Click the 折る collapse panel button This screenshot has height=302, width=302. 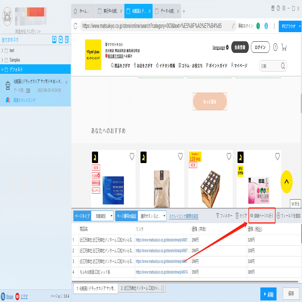295,204
